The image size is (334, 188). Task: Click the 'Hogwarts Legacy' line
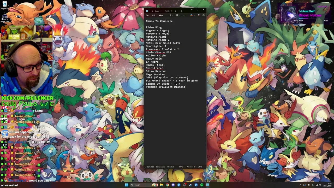158,31
